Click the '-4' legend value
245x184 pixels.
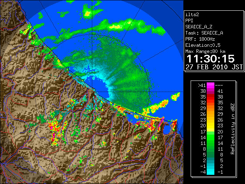(x=203, y=172)
